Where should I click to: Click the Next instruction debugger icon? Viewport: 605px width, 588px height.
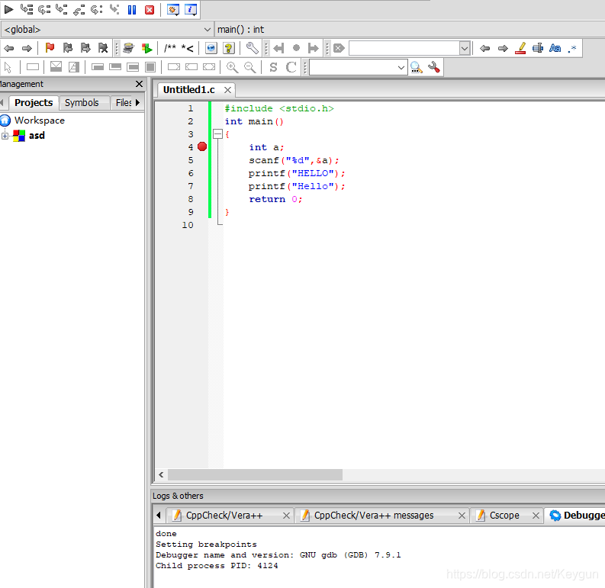pos(96,9)
